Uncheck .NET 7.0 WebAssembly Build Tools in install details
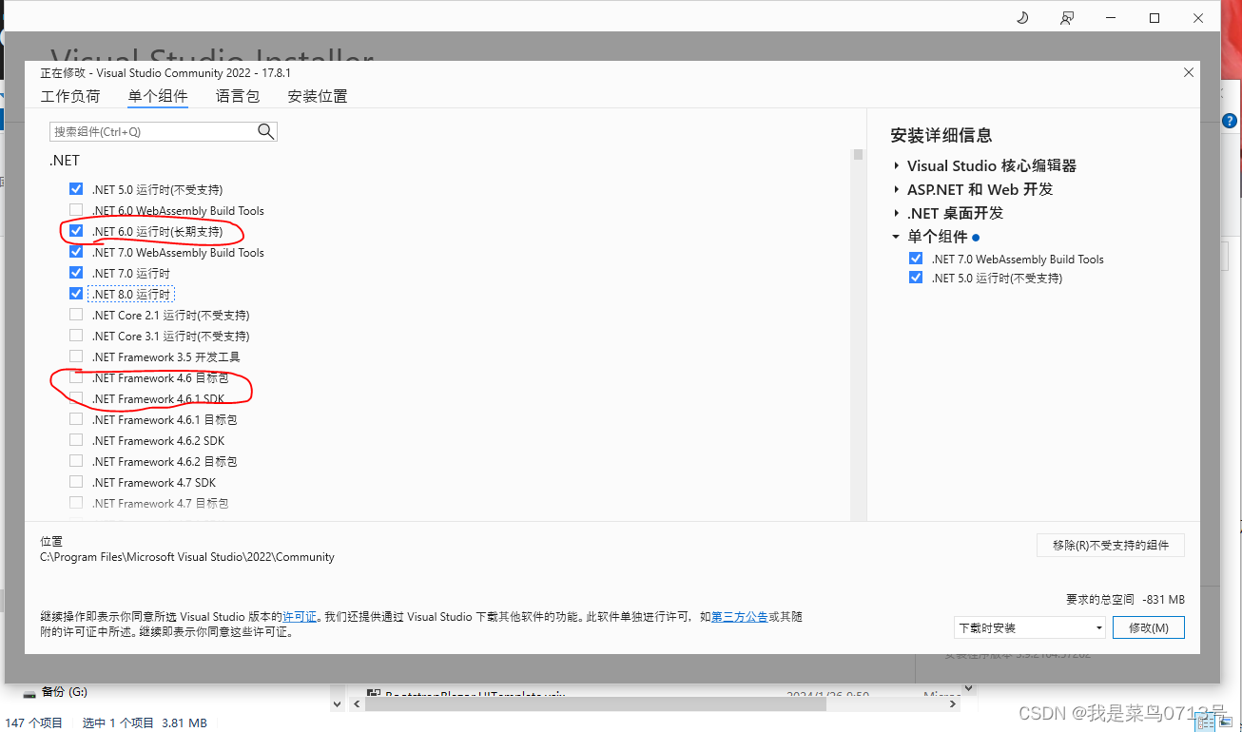 pyautogui.click(x=916, y=259)
